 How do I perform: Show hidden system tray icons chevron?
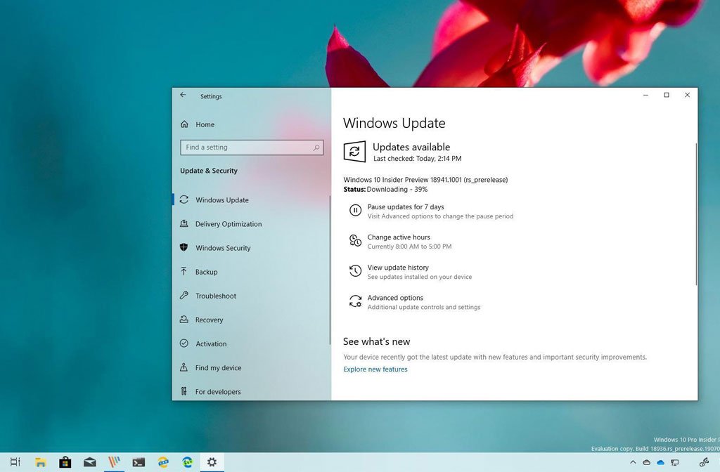pyautogui.click(x=633, y=462)
